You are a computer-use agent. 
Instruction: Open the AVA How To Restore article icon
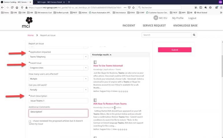[95, 100]
